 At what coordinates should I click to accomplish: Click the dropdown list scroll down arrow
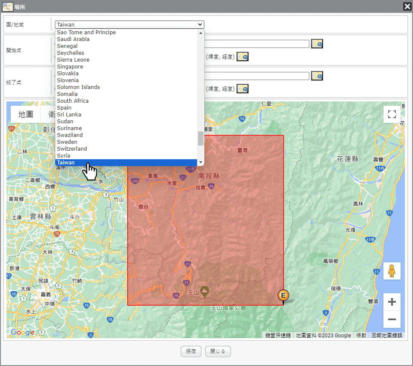[201, 162]
